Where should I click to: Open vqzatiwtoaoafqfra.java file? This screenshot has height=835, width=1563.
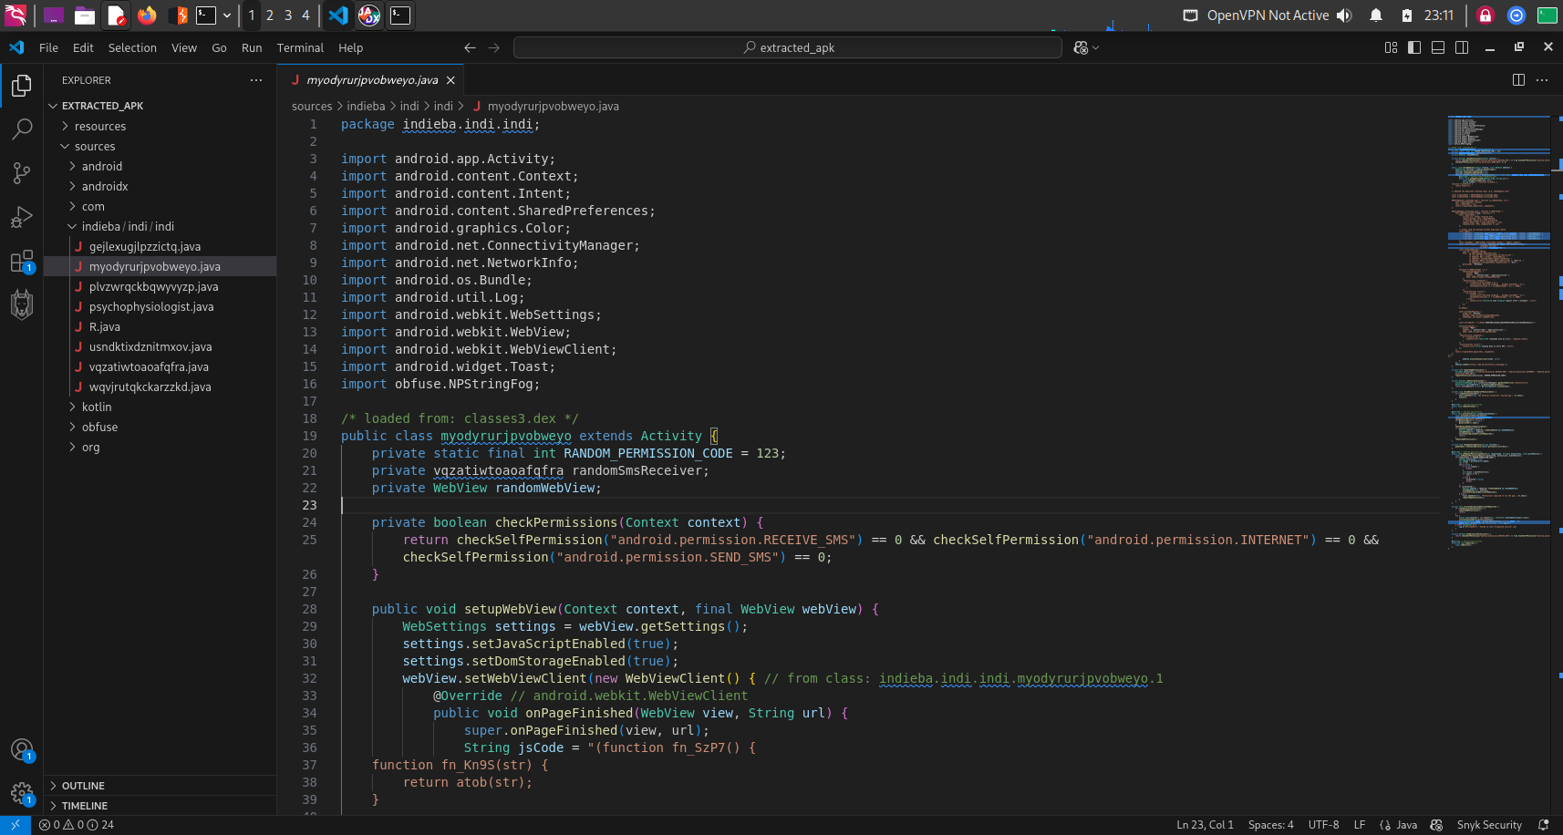(160, 366)
